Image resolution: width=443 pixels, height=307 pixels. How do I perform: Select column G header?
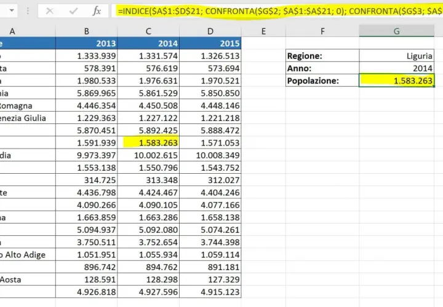(x=397, y=31)
